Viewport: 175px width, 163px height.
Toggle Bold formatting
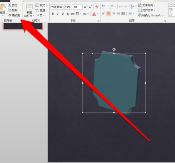pos(53,14)
